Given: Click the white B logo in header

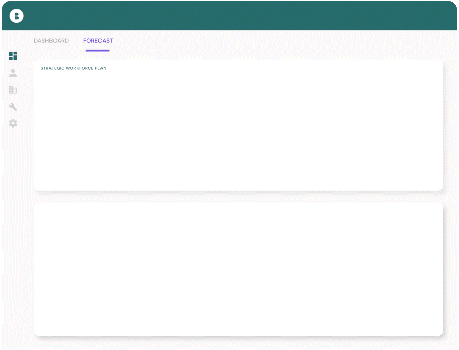Looking at the screenshot, I should 17,16.
